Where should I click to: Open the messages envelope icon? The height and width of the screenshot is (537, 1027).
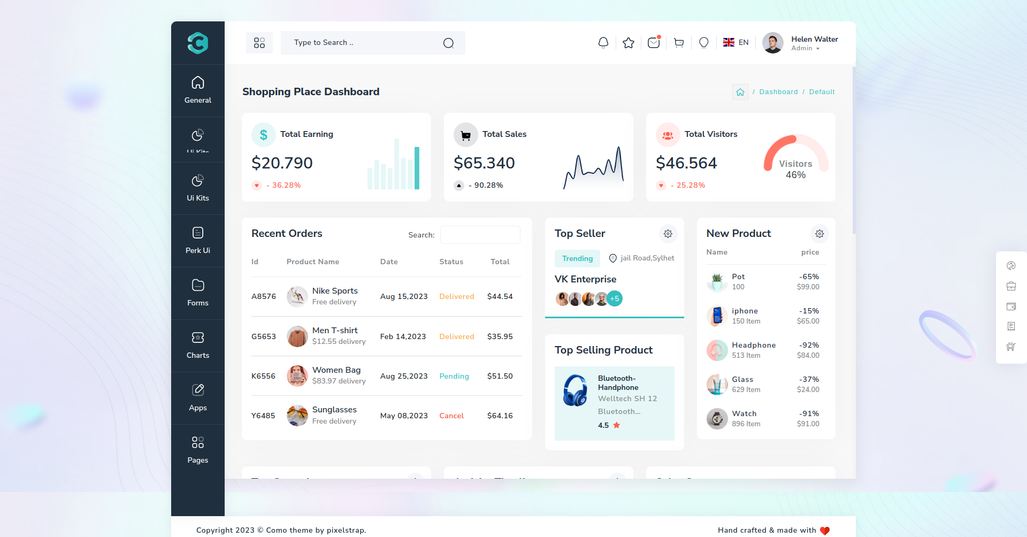654,43
